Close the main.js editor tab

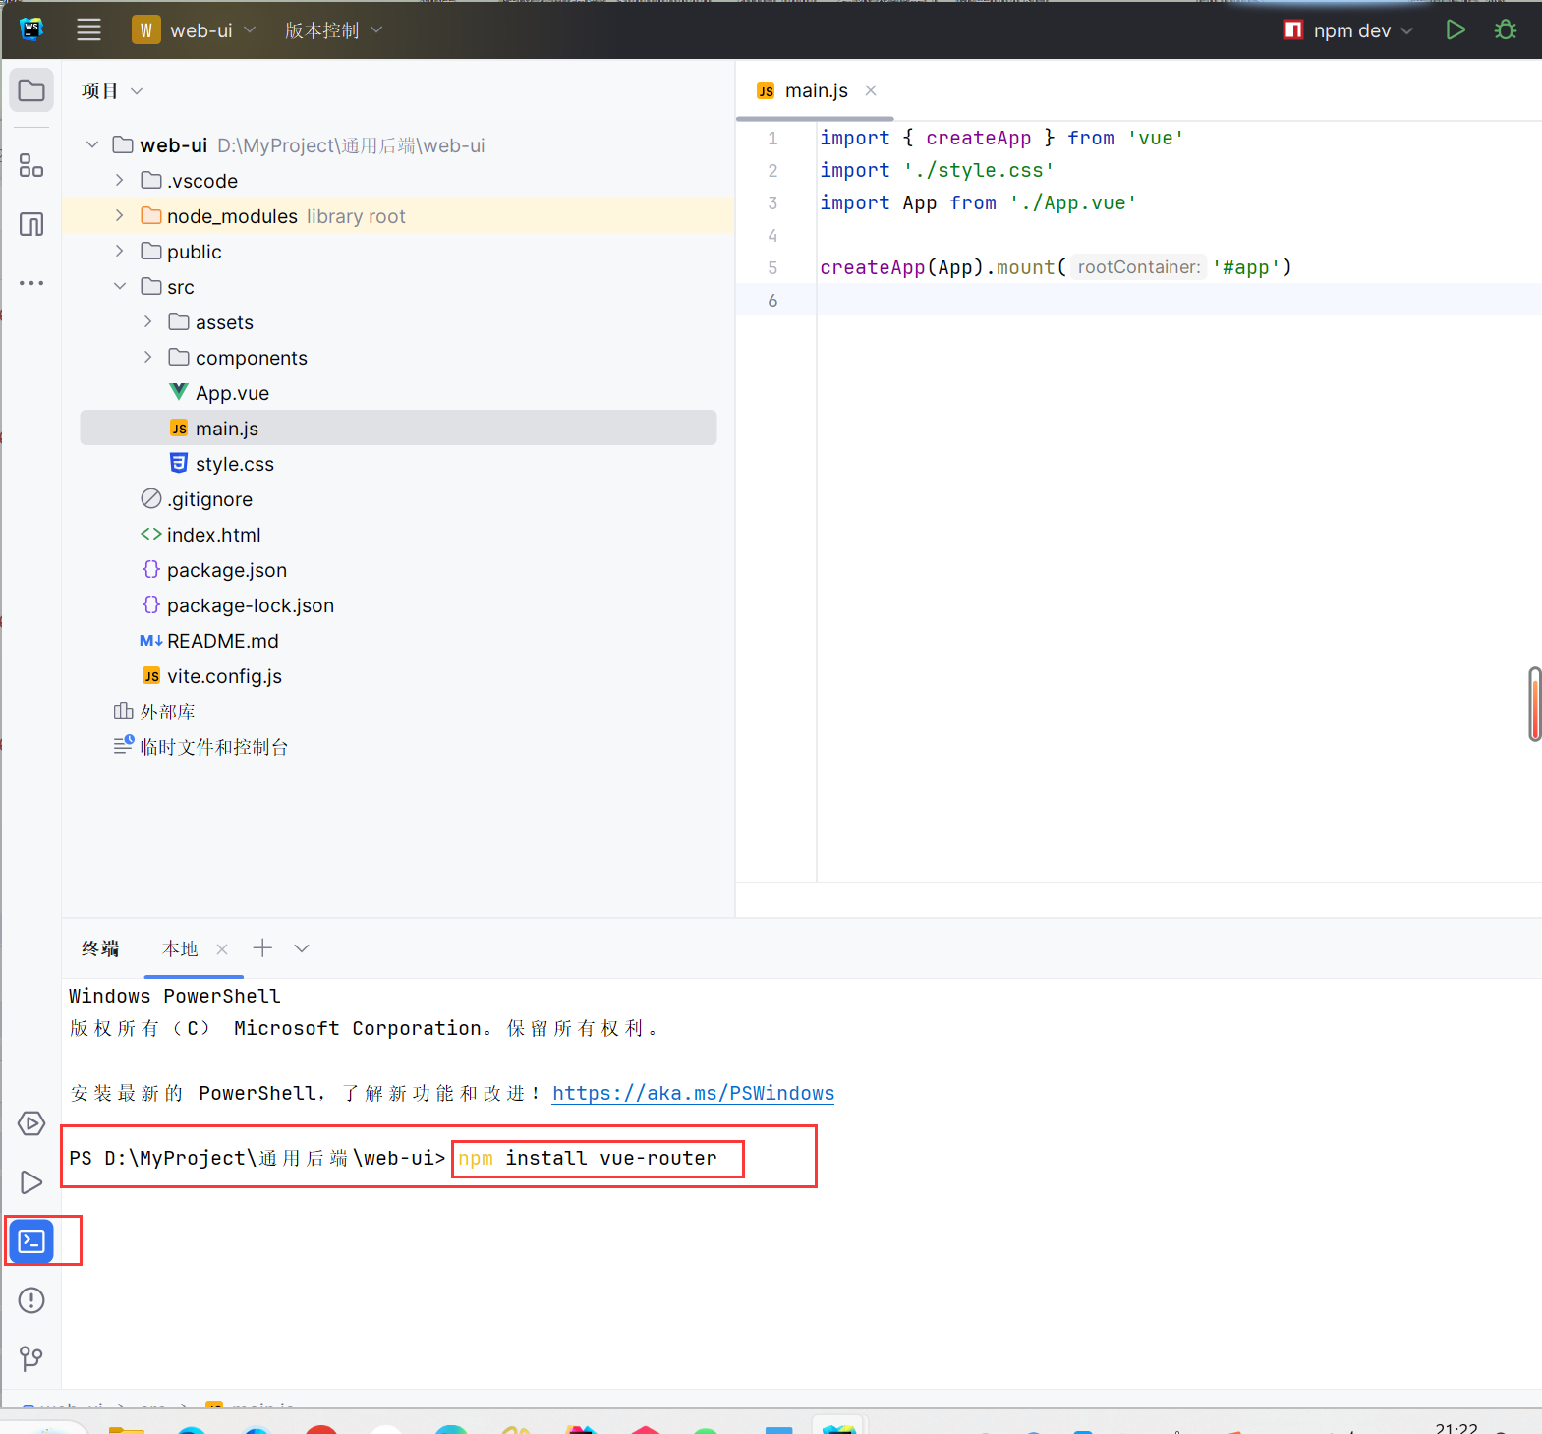pos(870,90)
